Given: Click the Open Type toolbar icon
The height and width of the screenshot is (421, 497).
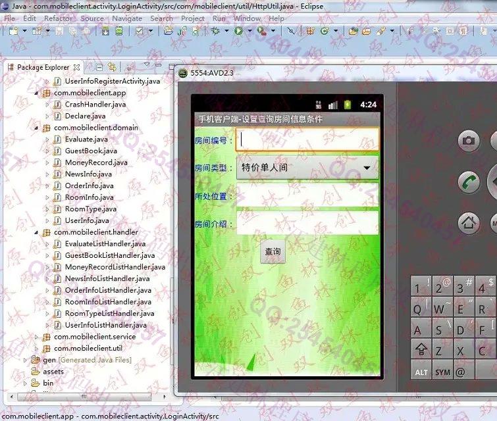Looking at the screenshot, I should 353,31.
